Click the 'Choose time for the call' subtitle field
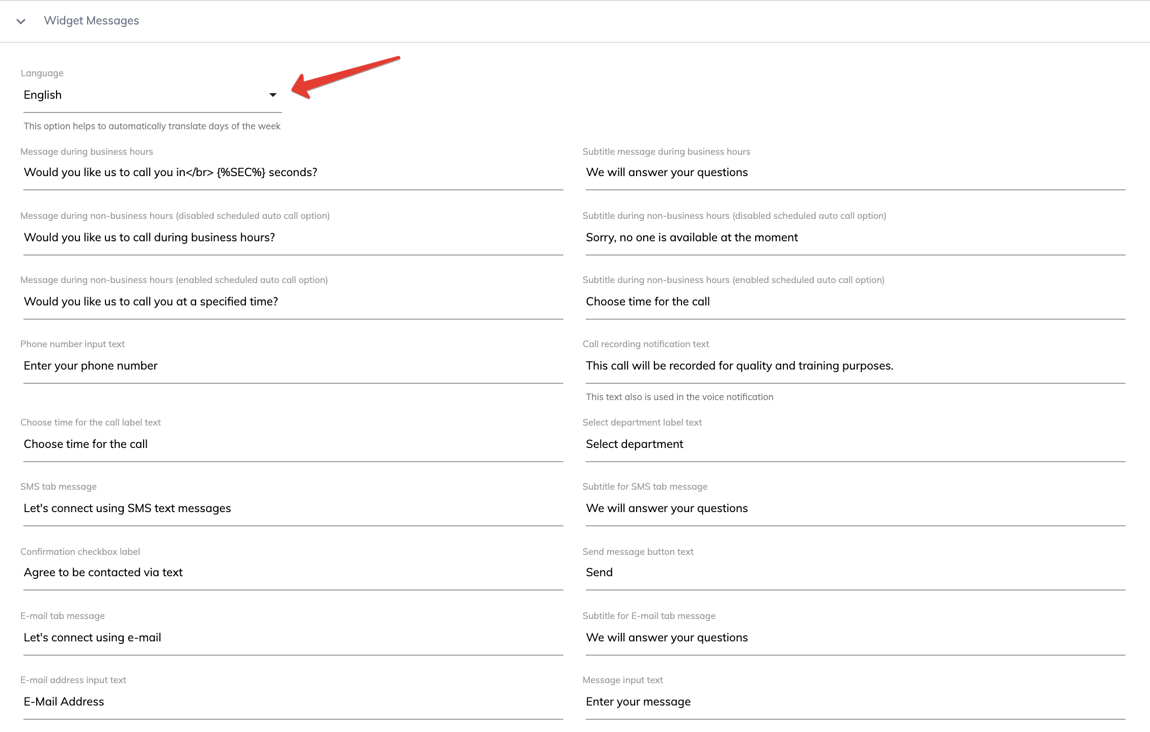This screenshot has width=1150, height=732. (x=855, y=302)
